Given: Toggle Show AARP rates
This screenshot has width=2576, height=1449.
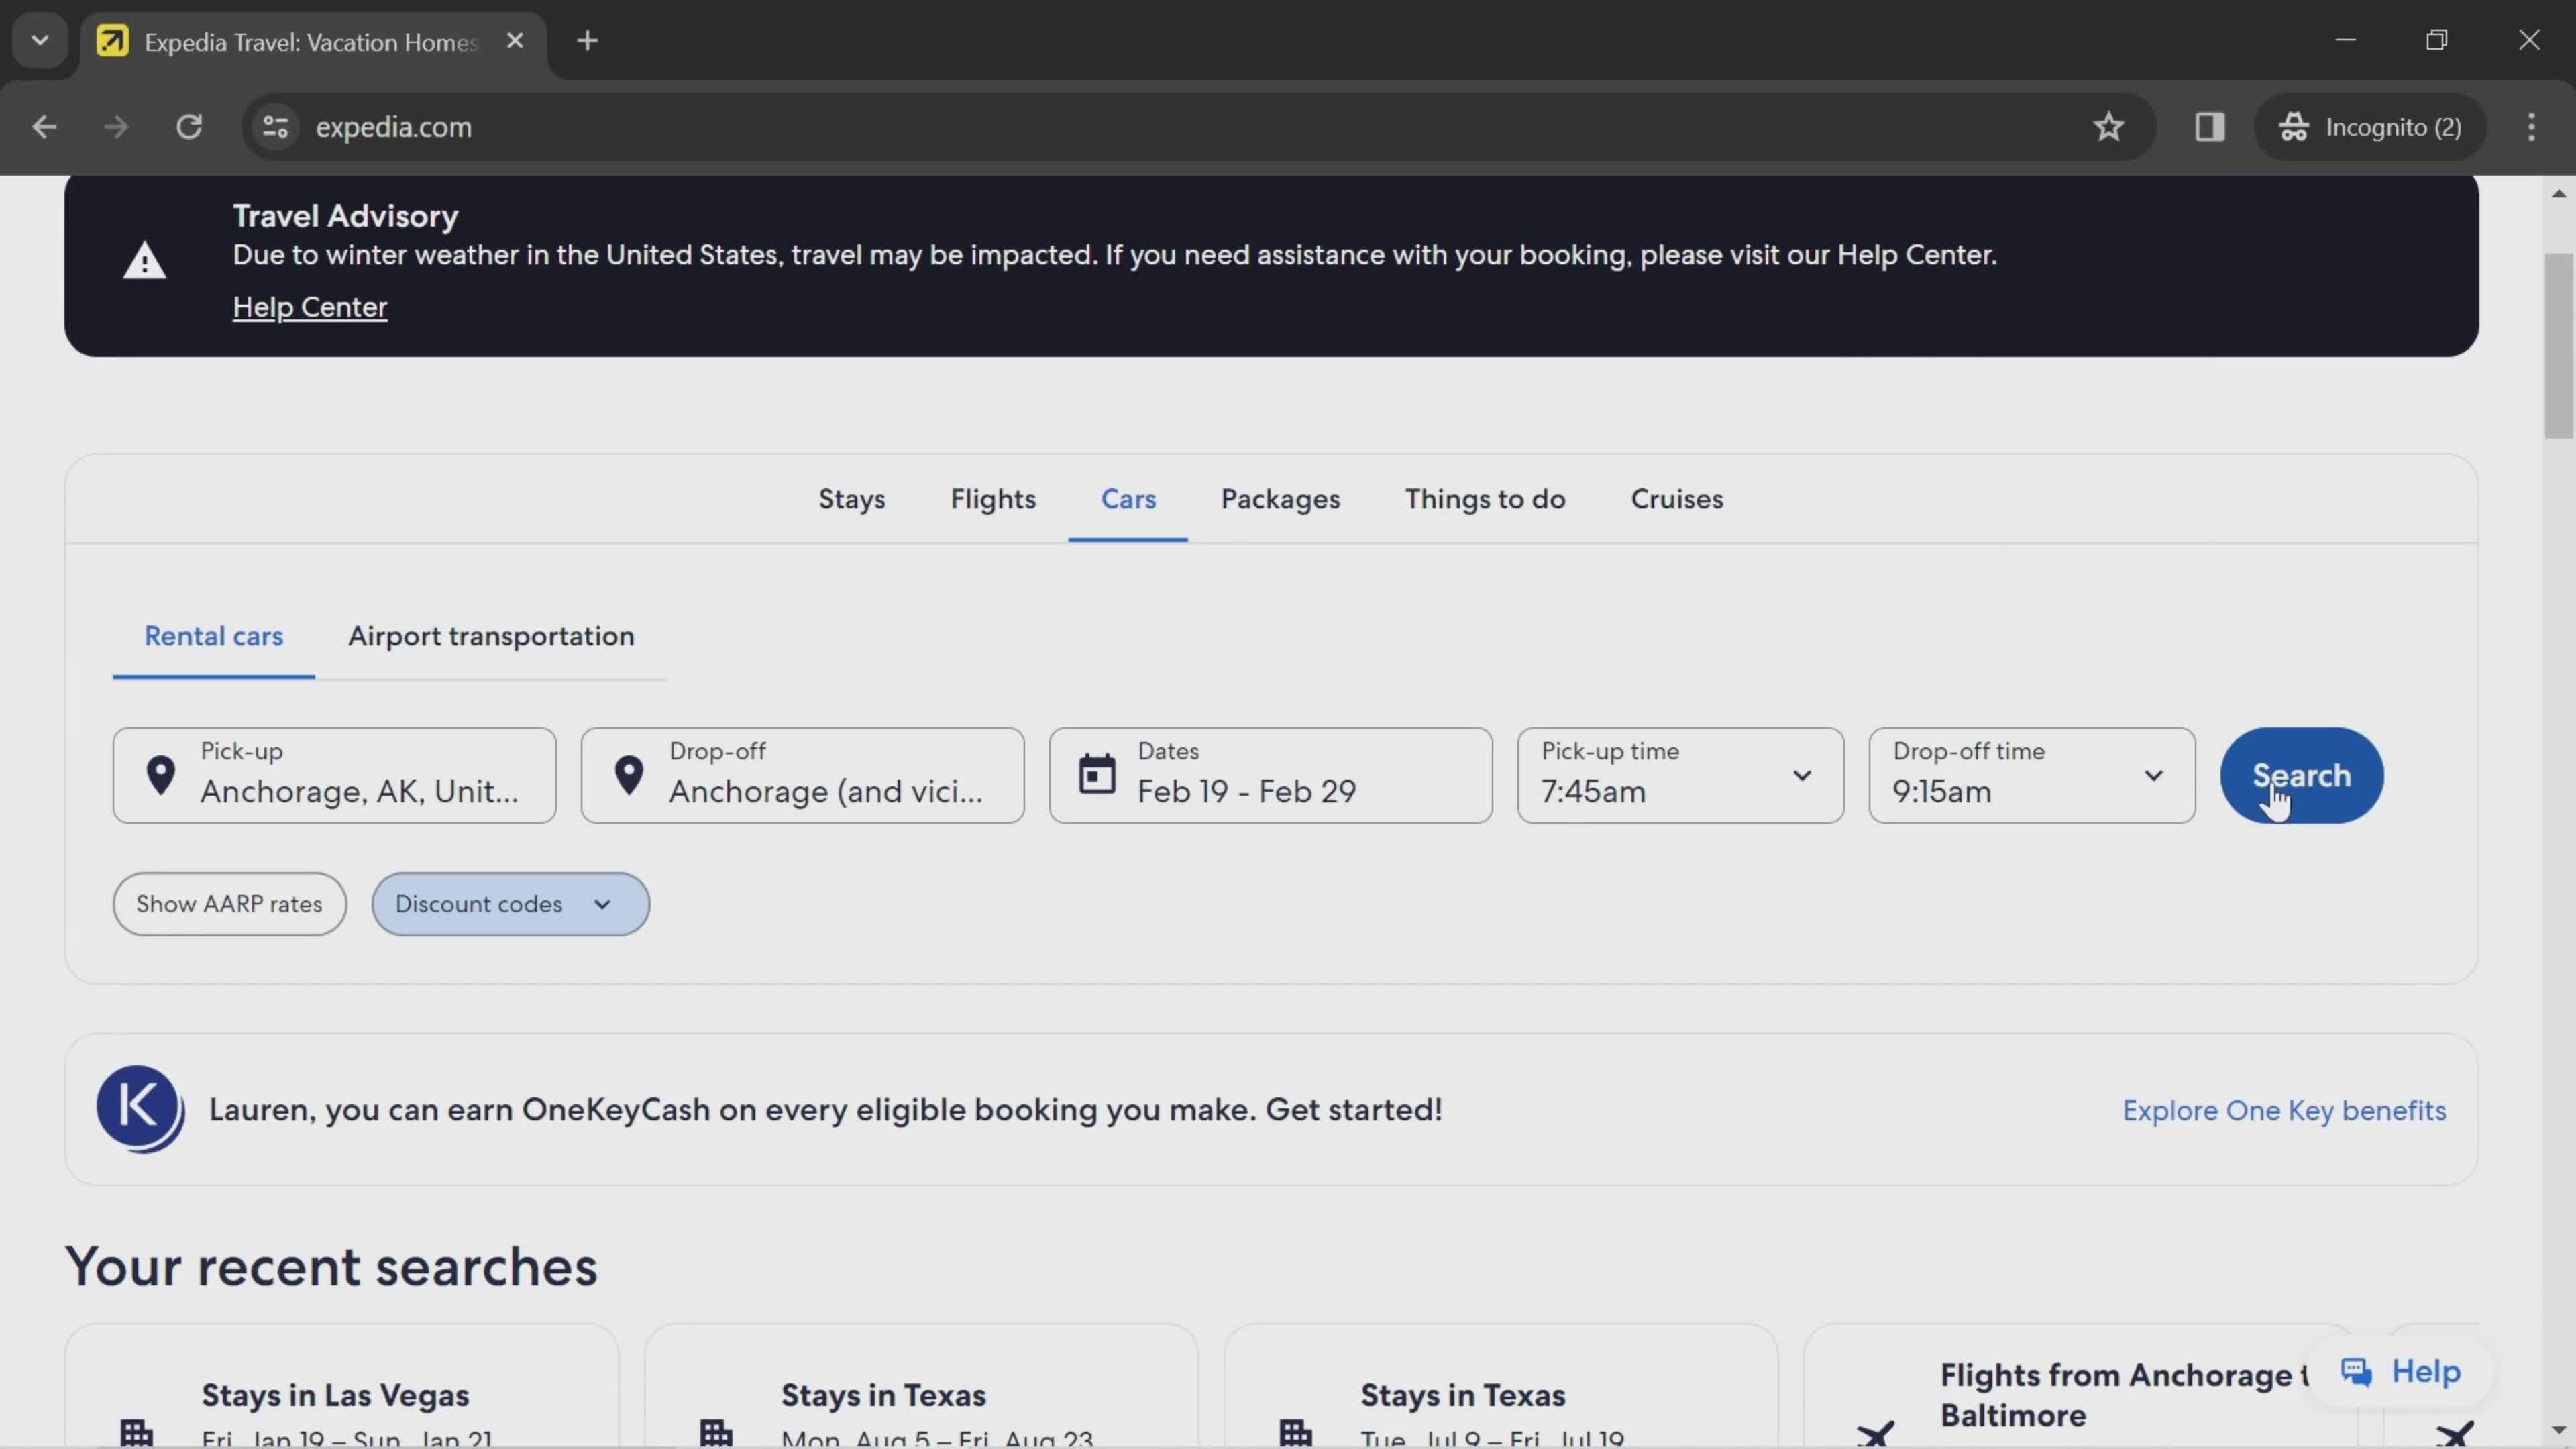Looking at the screenshot, I should (x=229, y=904).
